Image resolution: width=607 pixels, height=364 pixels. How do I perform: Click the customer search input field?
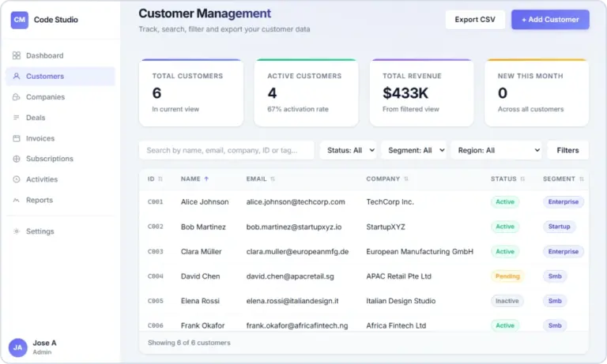click(x=227, y=151)
